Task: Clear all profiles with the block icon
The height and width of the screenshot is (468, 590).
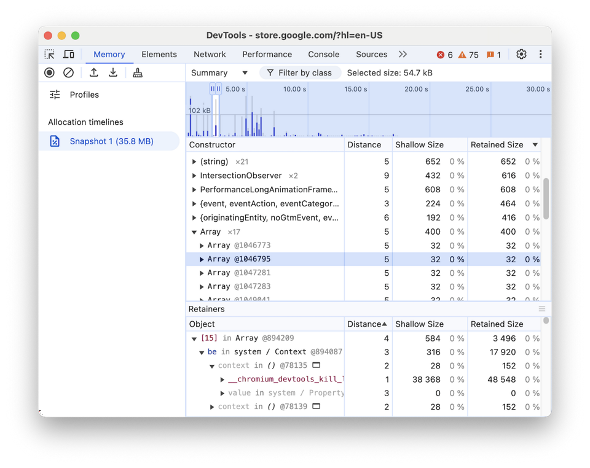Action: (68, 72)
